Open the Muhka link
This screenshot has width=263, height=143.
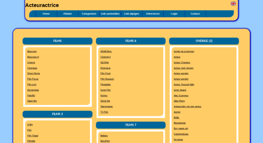pos(104,95)
